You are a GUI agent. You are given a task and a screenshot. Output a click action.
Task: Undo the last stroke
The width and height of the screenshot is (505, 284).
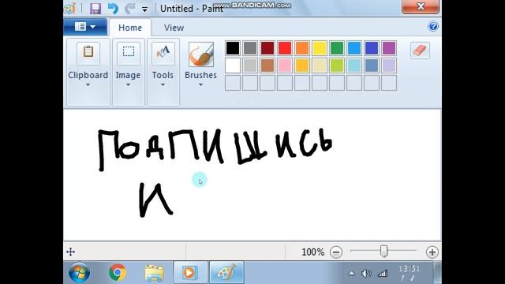(113, 9)
